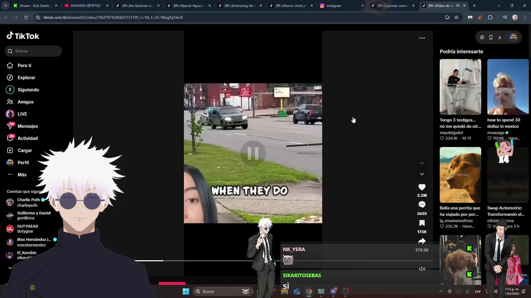The image size is (531, 298).
Task: Open the Chrome profile avatar
Action: 515,17
